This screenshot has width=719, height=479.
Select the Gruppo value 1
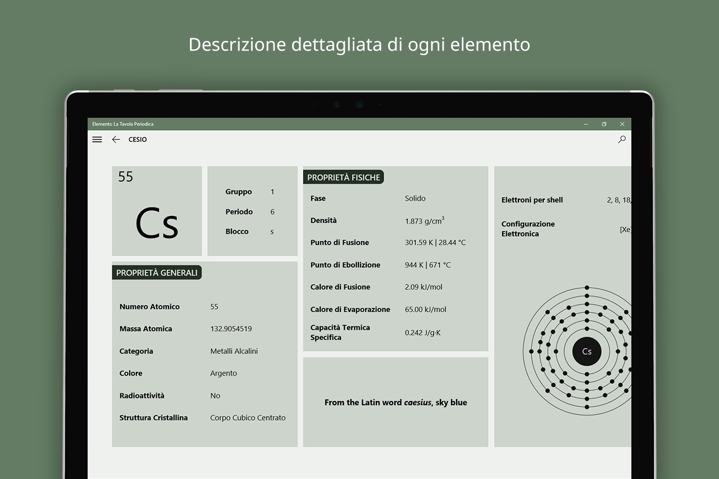click(x=272, y=191)
